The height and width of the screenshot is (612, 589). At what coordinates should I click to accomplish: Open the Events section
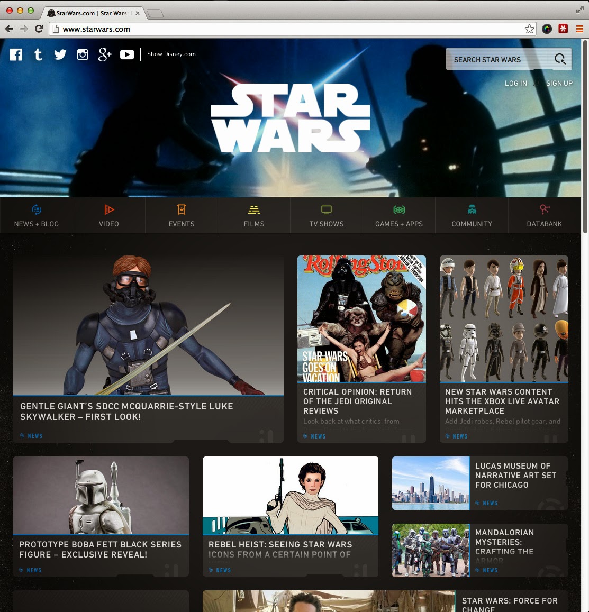pos(181,215)
